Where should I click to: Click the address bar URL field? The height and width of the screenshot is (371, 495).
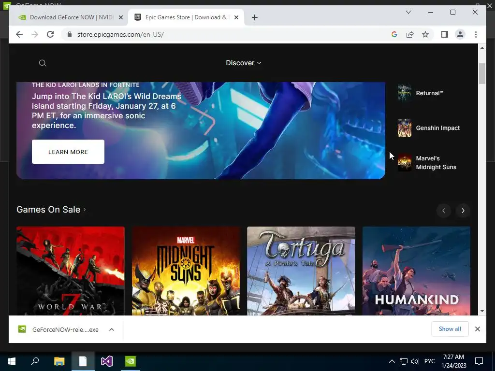[227, 34]
